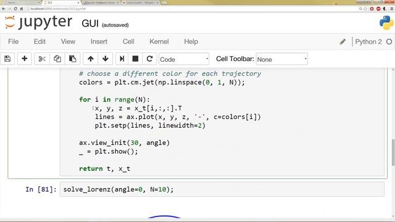
Task: Open the File menu
Action: pos(14,42)
